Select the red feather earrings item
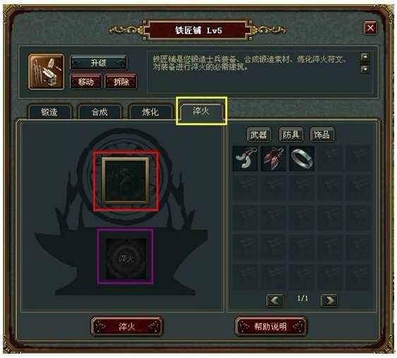Screen dimensions: 397x358 tap(273, 158)
